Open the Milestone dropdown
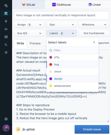The height and width of the screenshot is (135, 111). coord(94,25)
